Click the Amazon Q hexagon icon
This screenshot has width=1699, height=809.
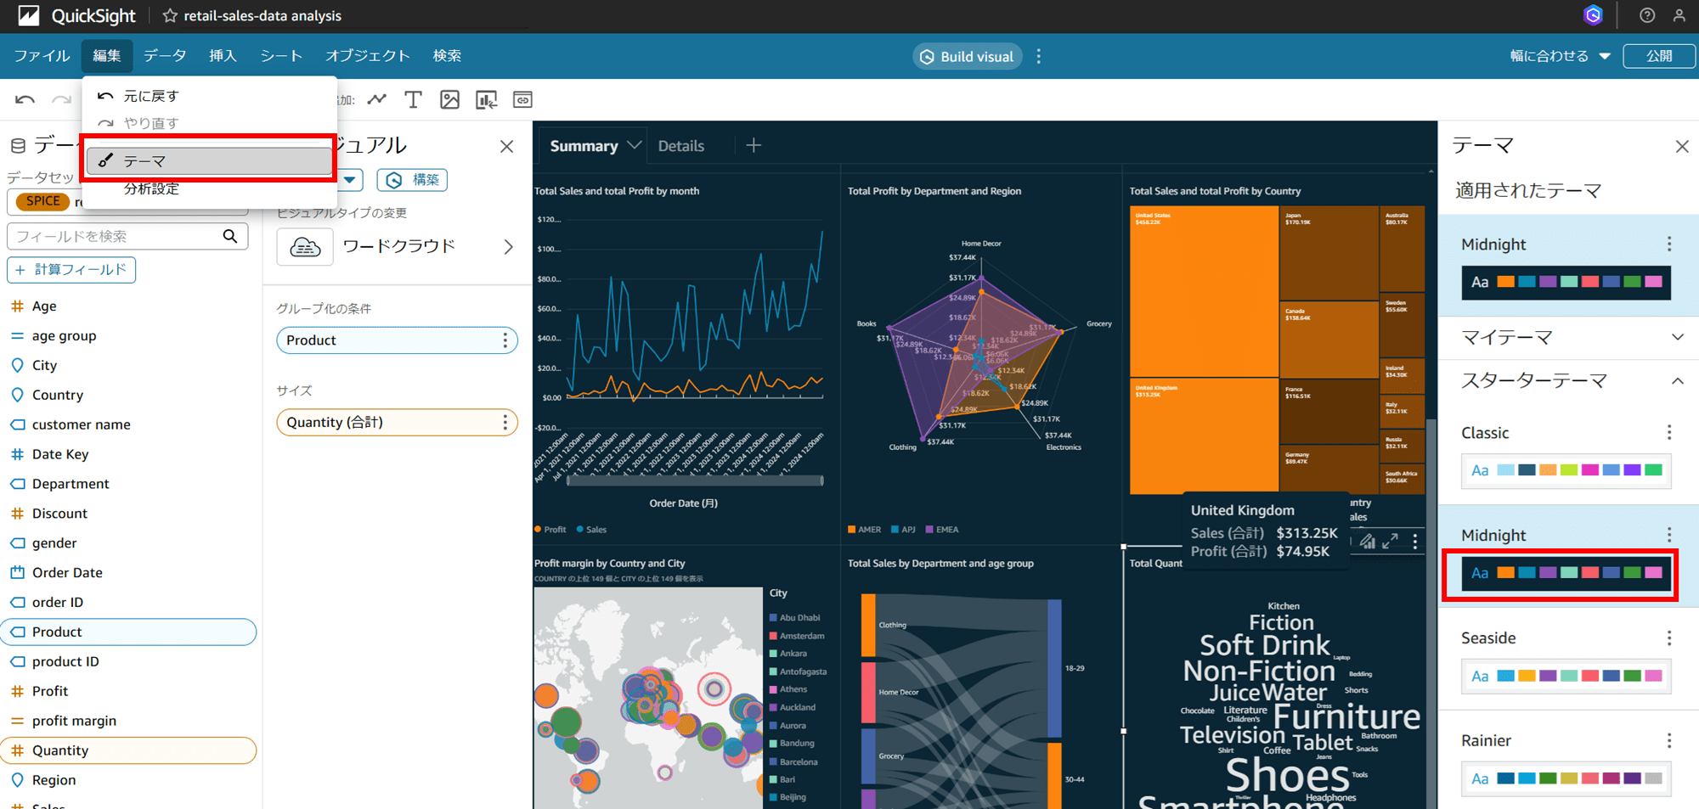(1594, 15)
